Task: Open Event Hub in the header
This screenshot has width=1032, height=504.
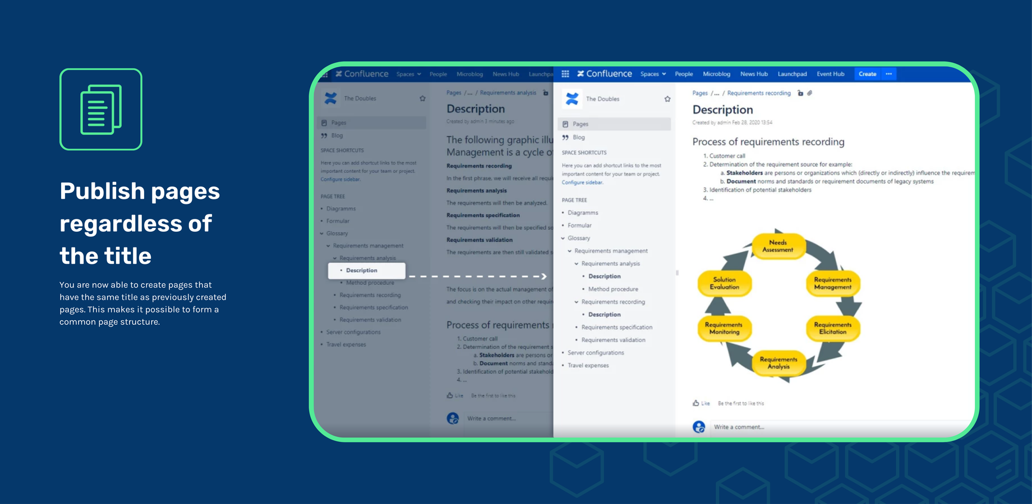Action: pos(830,74)
